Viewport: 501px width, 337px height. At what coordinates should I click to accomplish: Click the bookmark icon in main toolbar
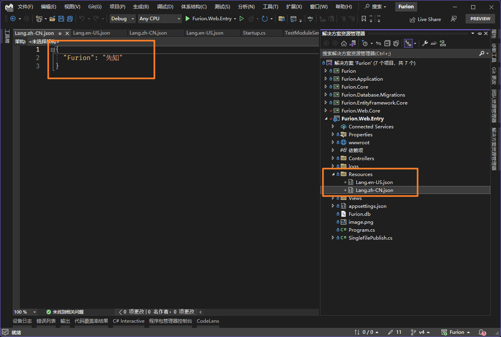pos(363,19)
